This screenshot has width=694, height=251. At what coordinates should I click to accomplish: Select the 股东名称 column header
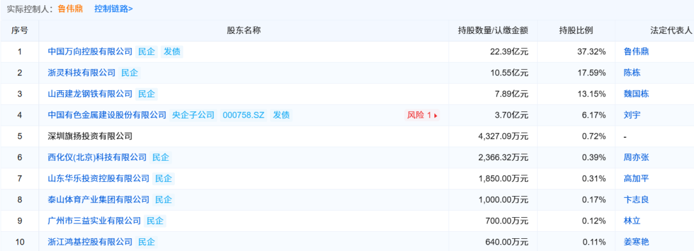tap(244, 31)
